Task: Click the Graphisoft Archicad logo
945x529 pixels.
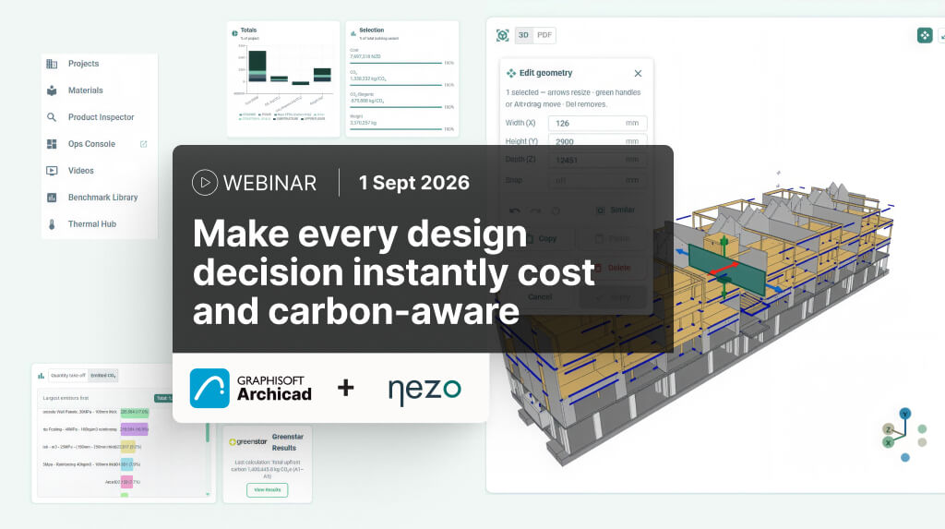Action: pos(251,389)
